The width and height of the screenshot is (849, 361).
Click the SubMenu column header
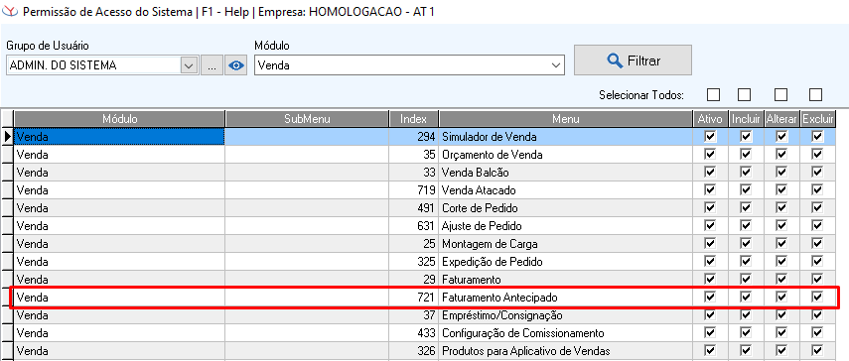[307, 119]
